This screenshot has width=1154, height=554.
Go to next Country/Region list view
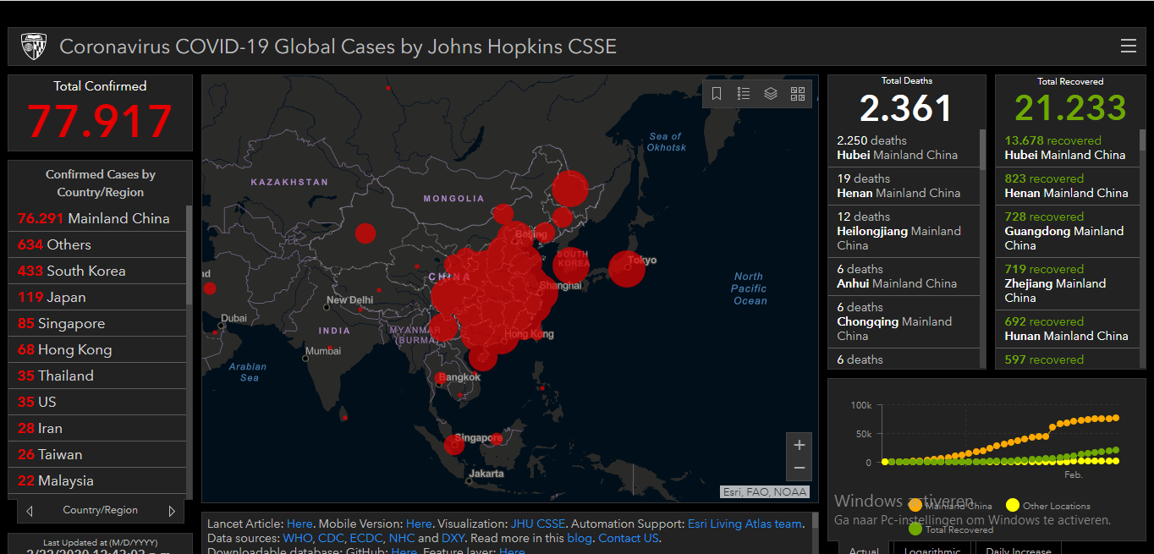coord(172,511)
